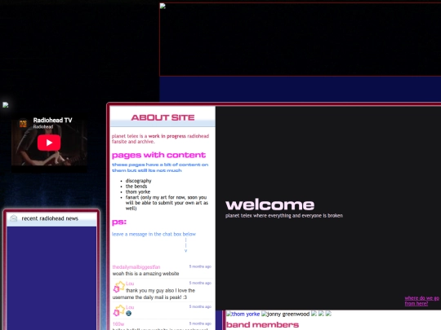Screen dimensions: 441x330
Task: Click the last unlabeled broken band image
Action: (x=328, y=314)
